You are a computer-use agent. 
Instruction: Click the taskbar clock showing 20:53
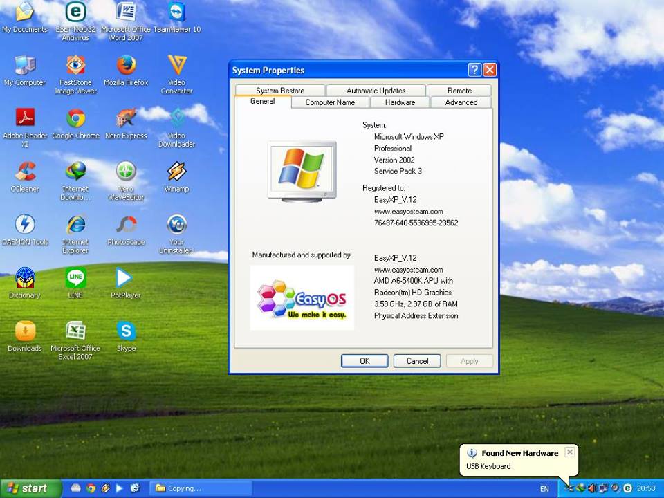coord(646,488)
